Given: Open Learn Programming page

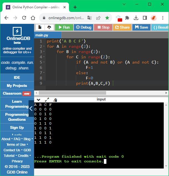Looking at the screenshot, I should click(x=17, y=104).
